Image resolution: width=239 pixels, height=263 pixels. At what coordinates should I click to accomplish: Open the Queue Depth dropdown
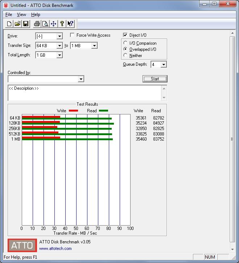164,64
